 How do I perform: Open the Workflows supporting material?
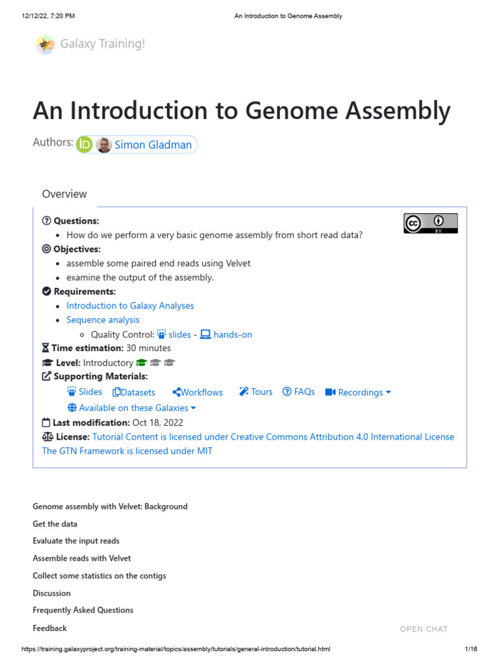click(x=198, y=392)
